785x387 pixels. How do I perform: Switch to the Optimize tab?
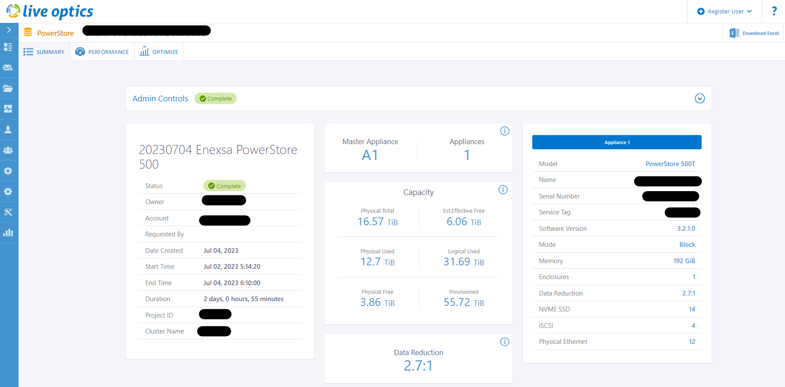tap(159, 52)
